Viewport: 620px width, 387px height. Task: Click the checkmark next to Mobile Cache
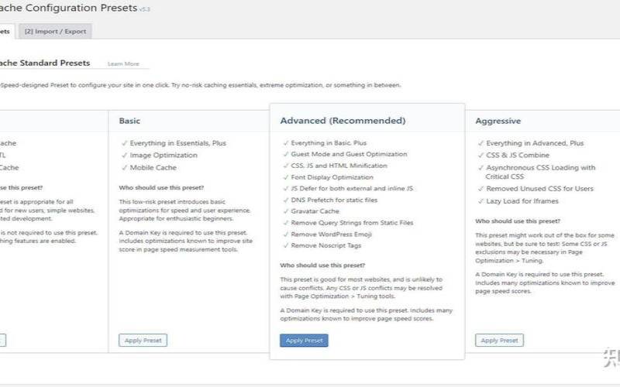pyautogui.click(x=123, y=167)
